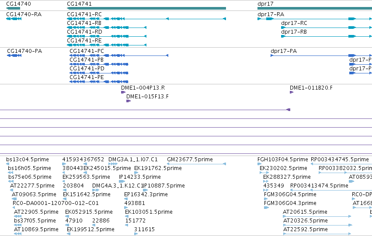Click feature 493881
Screen dimensions: 372x236
[135, 203]
